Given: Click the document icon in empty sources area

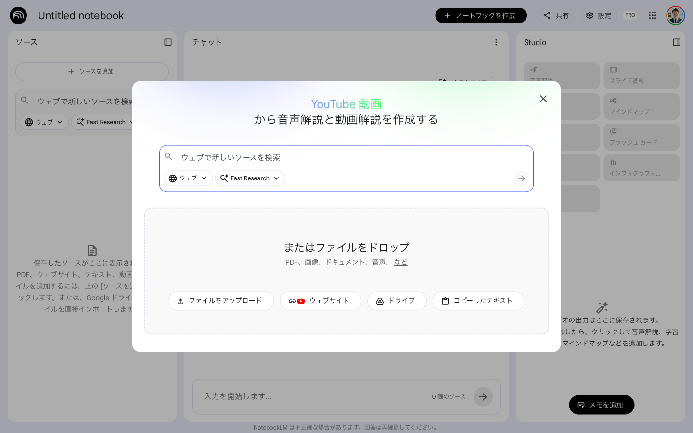Looking at the screenshot, I should 92,251.
